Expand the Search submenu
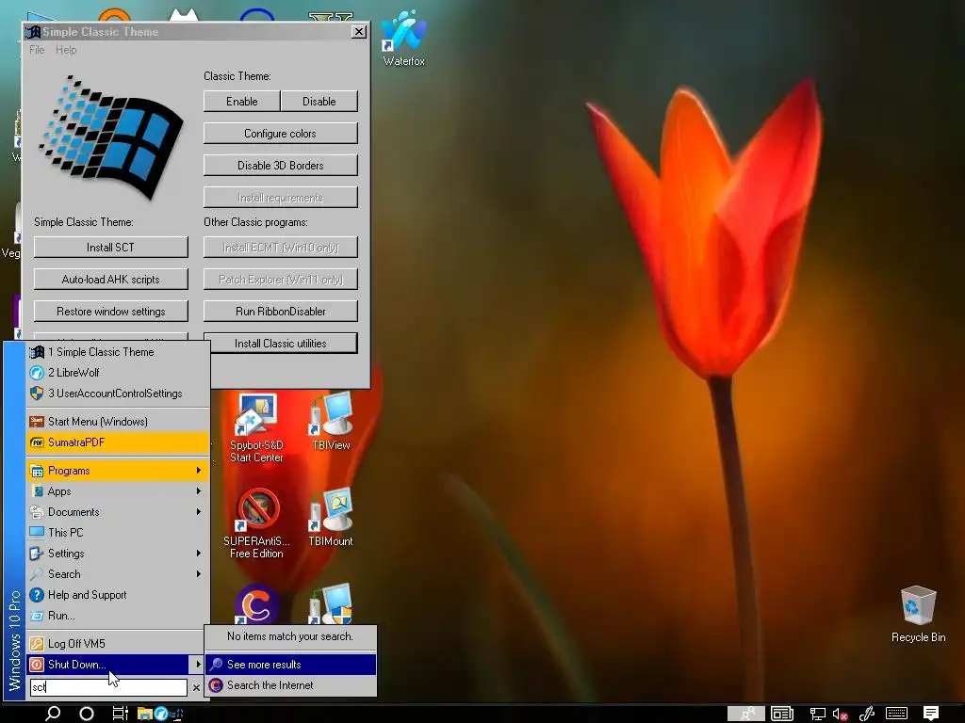The image size is (965, 723). click(x=118, y=574)
